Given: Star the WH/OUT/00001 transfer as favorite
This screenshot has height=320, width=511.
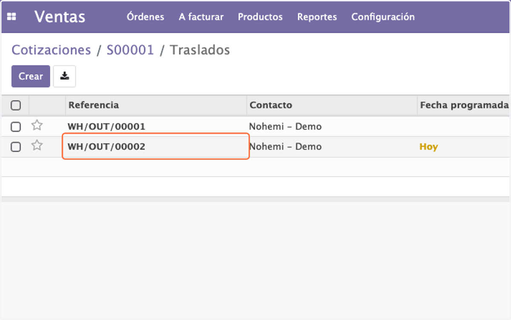Looking at the screenshot, I should [37, 126].
